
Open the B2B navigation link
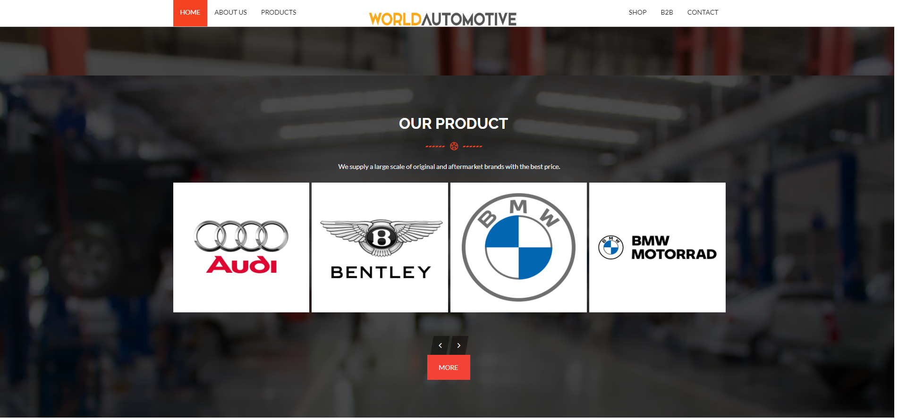pos(667,13)
